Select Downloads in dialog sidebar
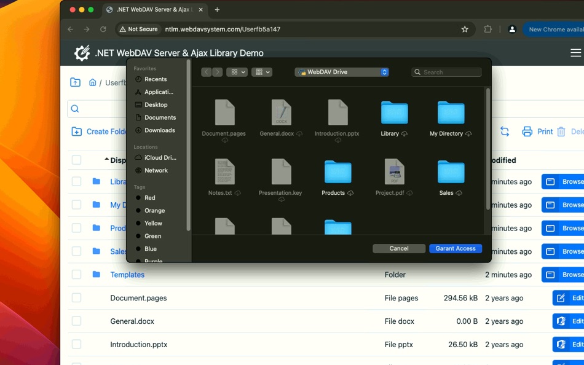The height and width of the screenshot is (365, 584). coord(159,130)
